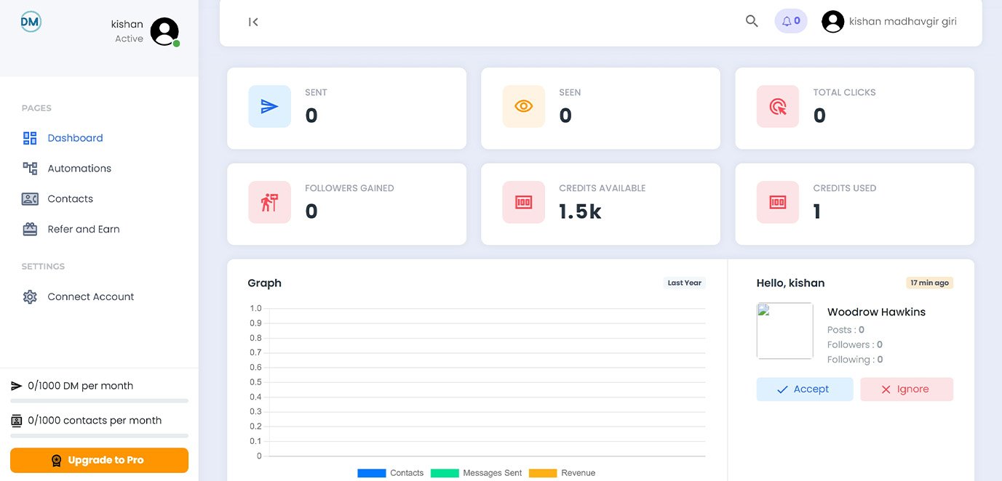Open the notifications bell
The height and width of the screenshot is (481, 1002).
(790, 21)
